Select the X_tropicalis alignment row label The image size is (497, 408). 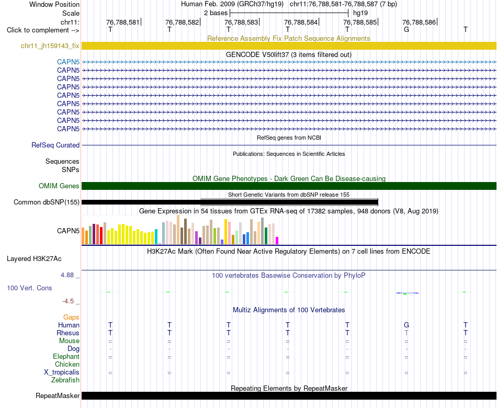(x=62, y=372)
